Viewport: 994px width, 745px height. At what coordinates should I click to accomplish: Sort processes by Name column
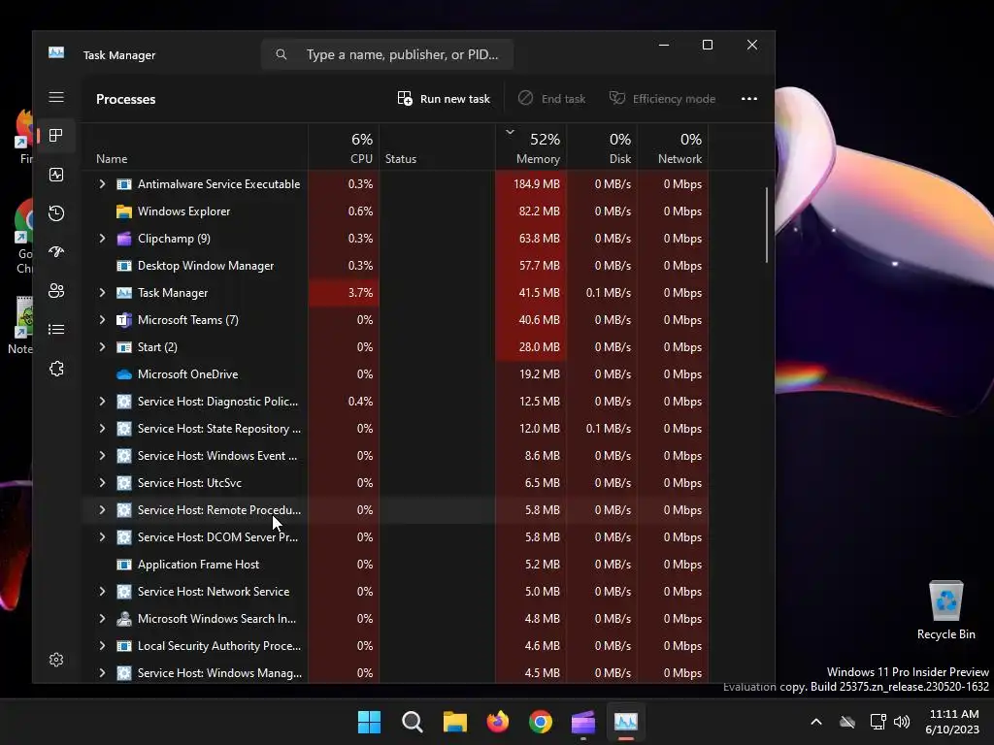(195, 147)
